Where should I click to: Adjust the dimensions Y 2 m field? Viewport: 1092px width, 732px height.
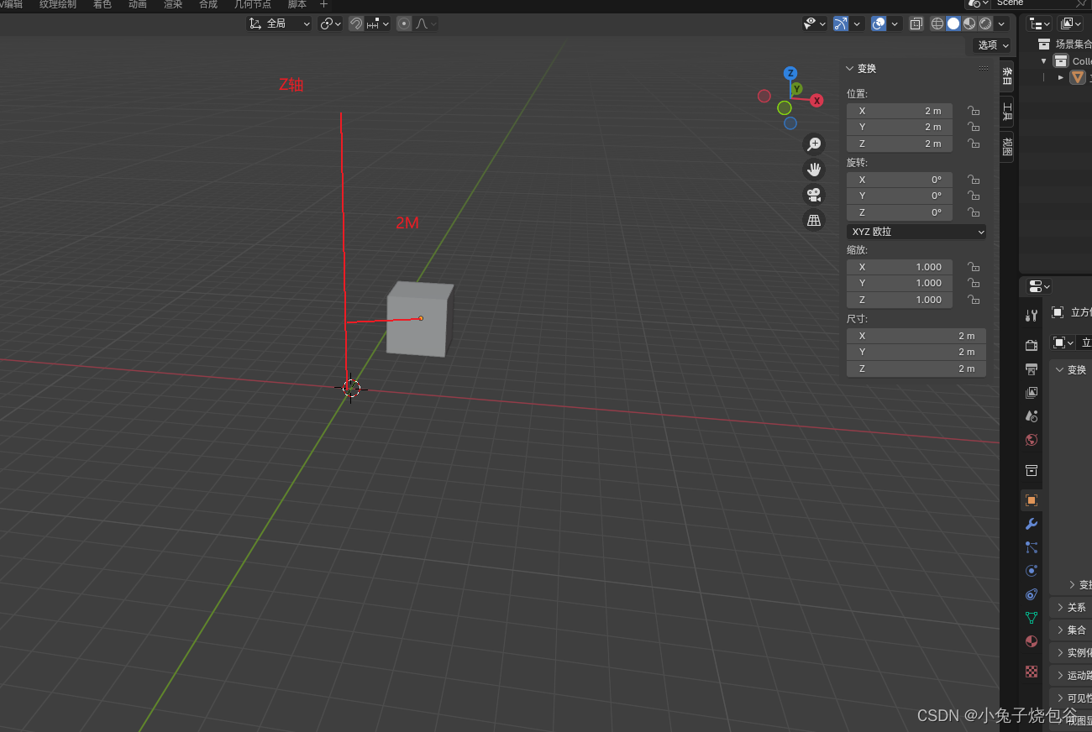pyautogui.click(x=916, y=352)
